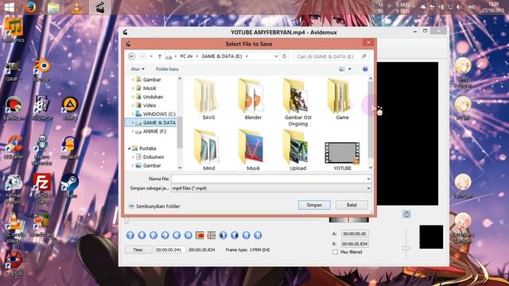This screenshot has height=286, width=509.
Task: Open the view options dropdown arrow
Action: click(350, 69)
